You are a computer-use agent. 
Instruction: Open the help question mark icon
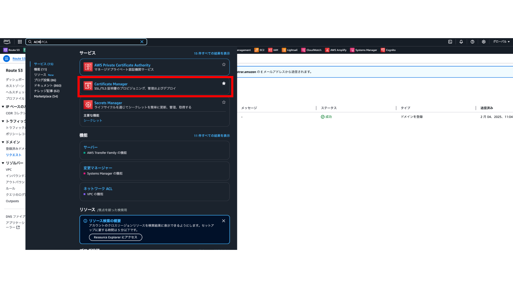click(x=472, y=42)
